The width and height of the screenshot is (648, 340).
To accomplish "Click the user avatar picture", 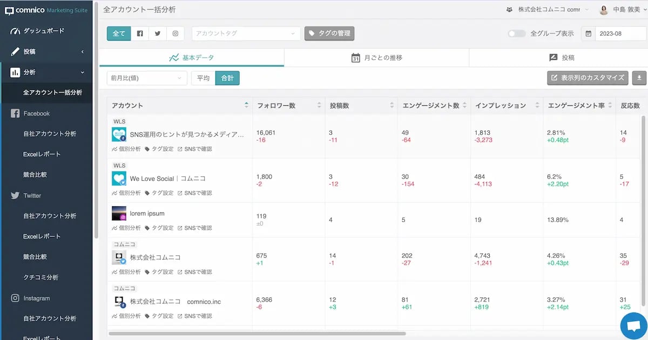I will pyautogui.click(x=604, y=10).
